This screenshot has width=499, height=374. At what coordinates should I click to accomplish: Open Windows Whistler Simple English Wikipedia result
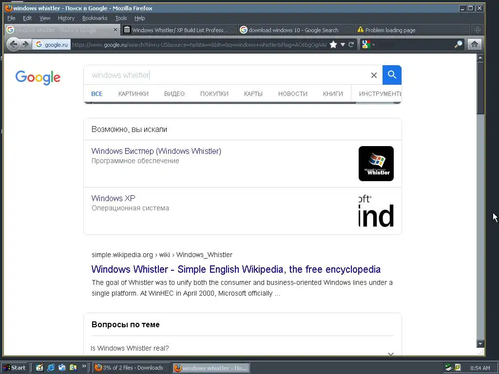point(236,269)
